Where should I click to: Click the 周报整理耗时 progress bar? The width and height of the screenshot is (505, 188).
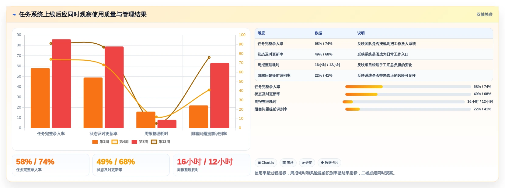coord(404,102)
